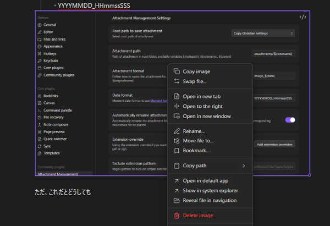Click the Open in new window icon
Screen dimensions: 330x226
pos(177,116)
